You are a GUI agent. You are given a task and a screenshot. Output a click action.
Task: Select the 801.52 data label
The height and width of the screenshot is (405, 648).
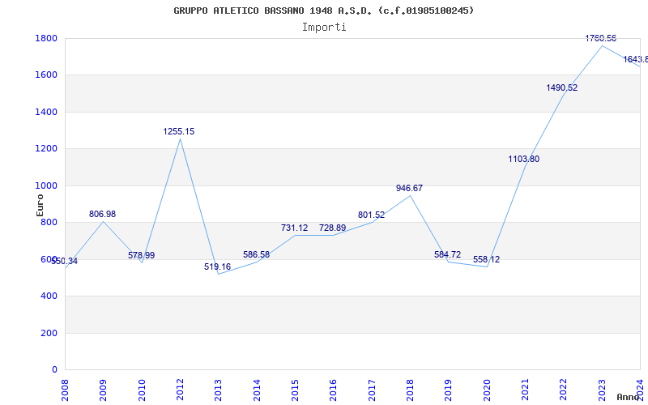tap(371, 215)
